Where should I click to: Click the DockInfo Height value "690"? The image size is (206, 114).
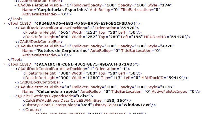click(65, 37)
